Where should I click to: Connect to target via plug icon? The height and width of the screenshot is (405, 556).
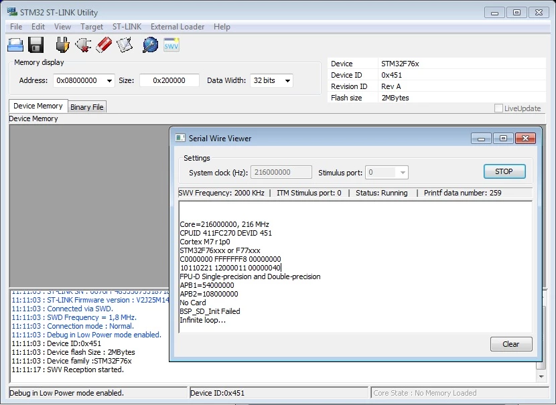click(x=62, y=46)
